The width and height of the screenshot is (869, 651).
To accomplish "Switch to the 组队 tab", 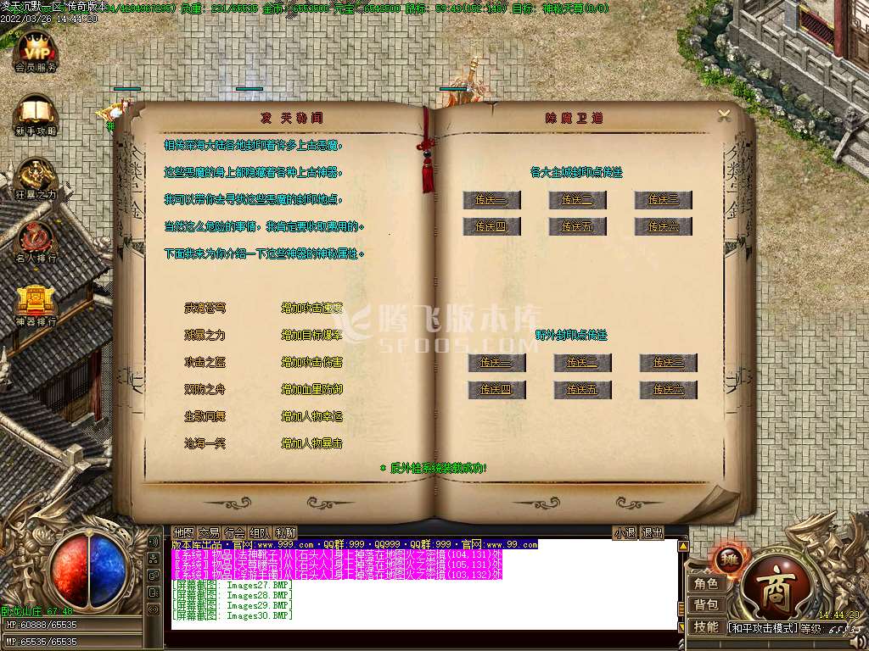I will click(x=260, y=532).
